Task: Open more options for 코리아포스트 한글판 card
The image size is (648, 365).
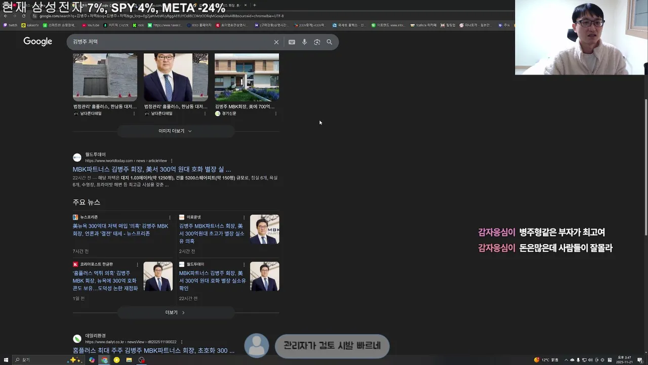Action: [137, 265]
